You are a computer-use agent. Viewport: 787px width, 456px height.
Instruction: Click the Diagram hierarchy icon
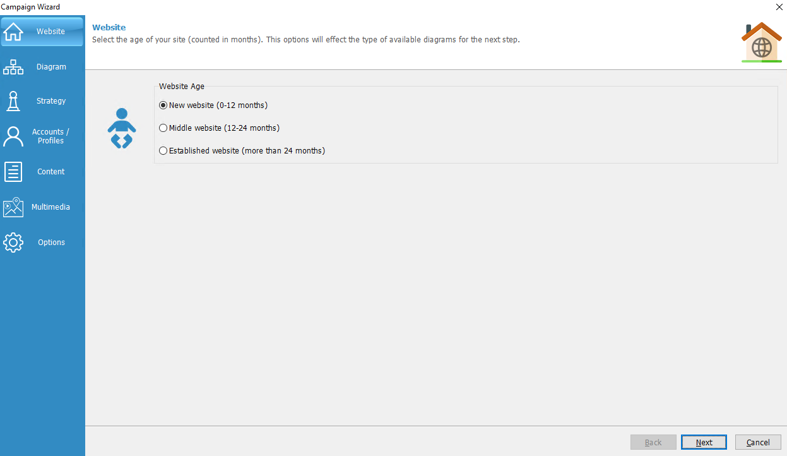click(13, 67)
